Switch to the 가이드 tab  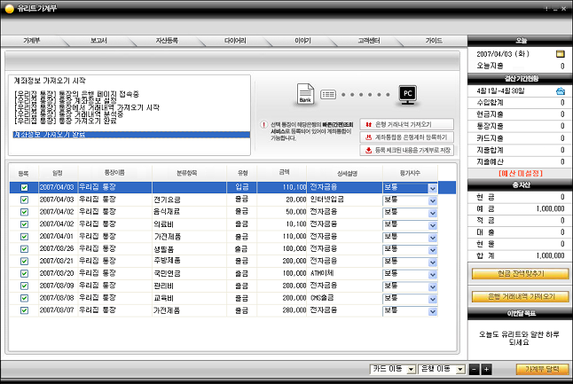434,41
